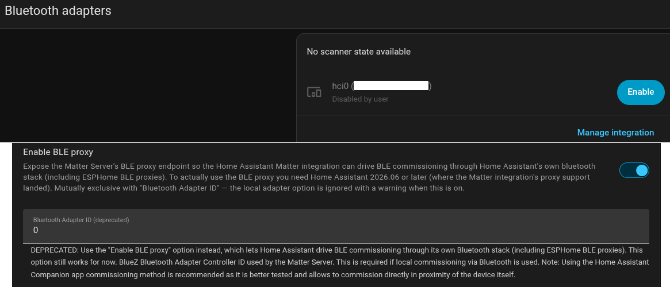Open the Manage integration link
670x287 pixels.
point(615,133)
